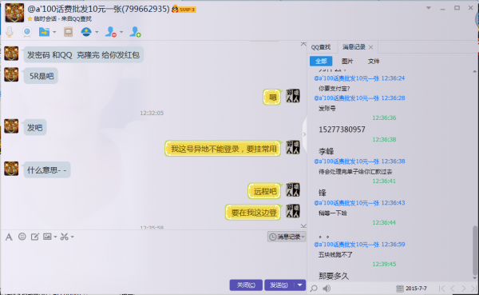Open dropdown next to send file icon

click(x=54, y=32)
